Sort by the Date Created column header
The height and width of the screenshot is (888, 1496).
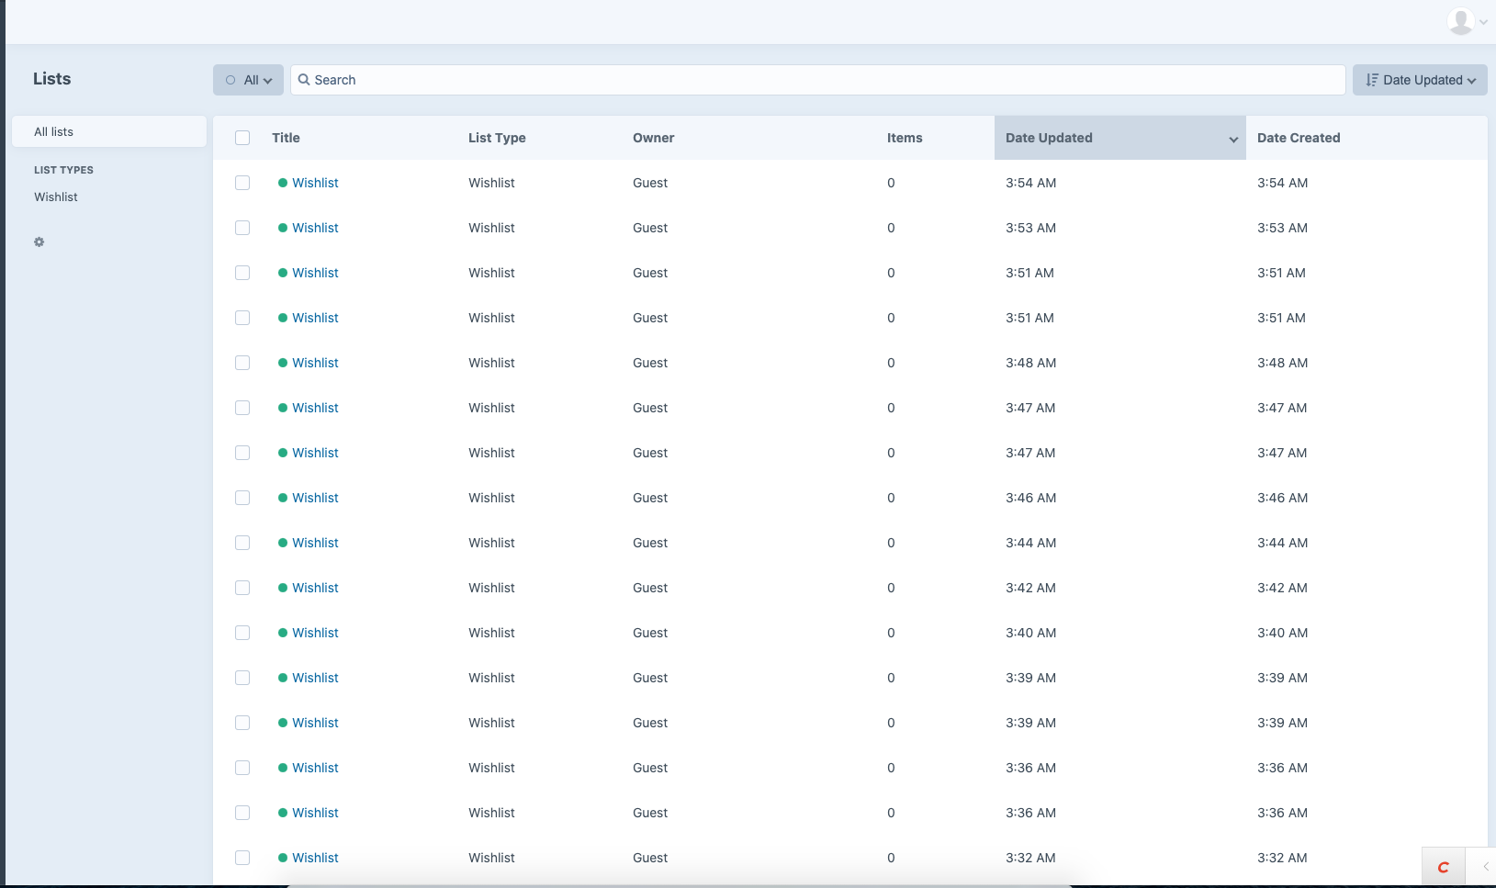[x=1298, y=137]
